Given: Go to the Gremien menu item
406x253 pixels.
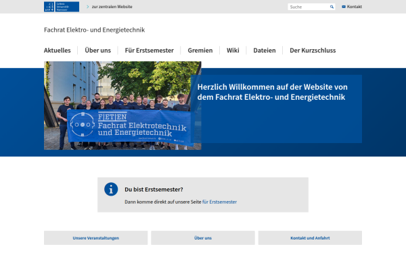Looking at the screenshot, I should (200, 51).
